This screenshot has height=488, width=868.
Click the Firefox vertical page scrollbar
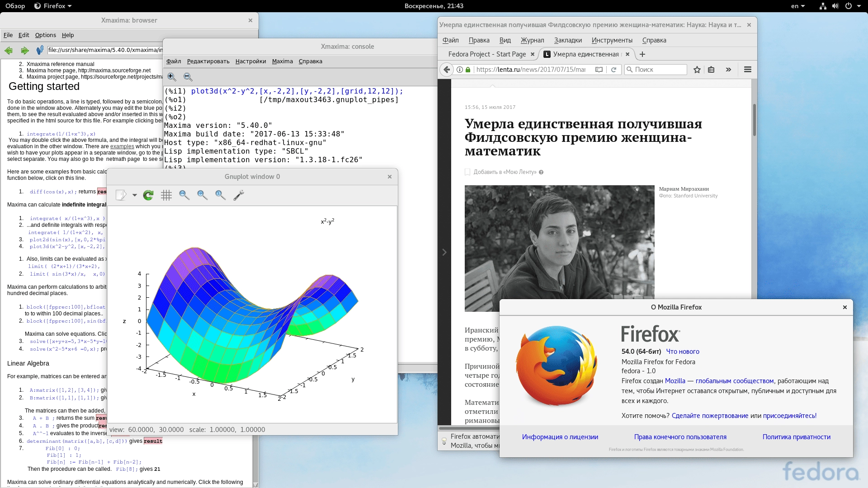pyautogui.click(x=754, y=120)
